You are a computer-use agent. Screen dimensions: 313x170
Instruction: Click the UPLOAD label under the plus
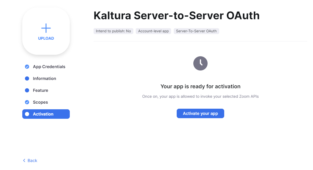46,39
